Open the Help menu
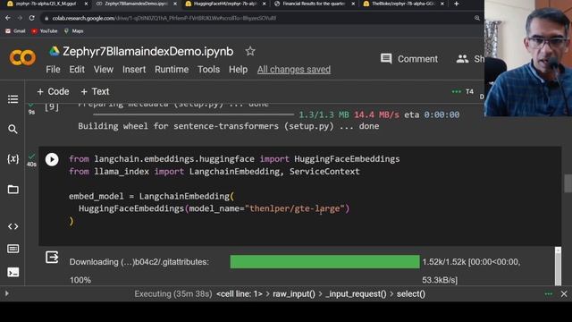Image resolution: width=572 pixels, height=322 pixels. tap(238, 70)
